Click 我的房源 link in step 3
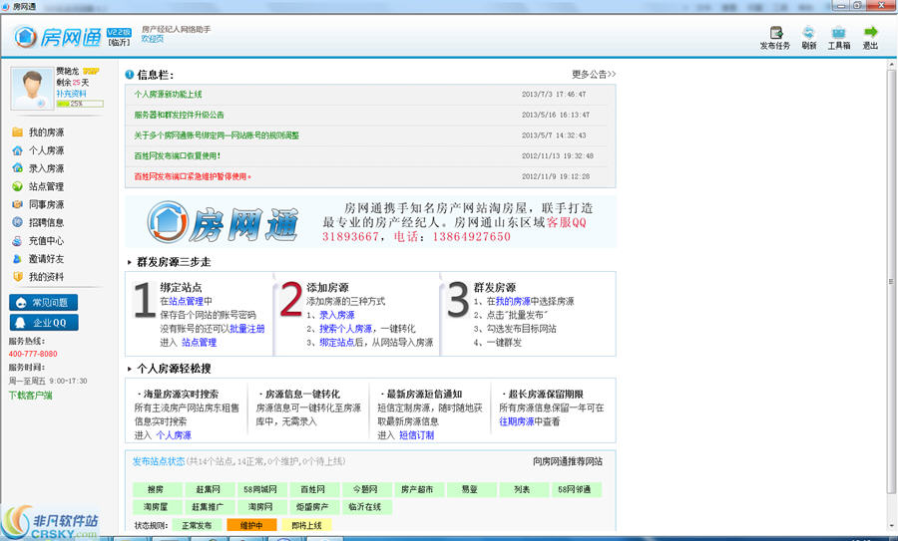 [513, 301]
